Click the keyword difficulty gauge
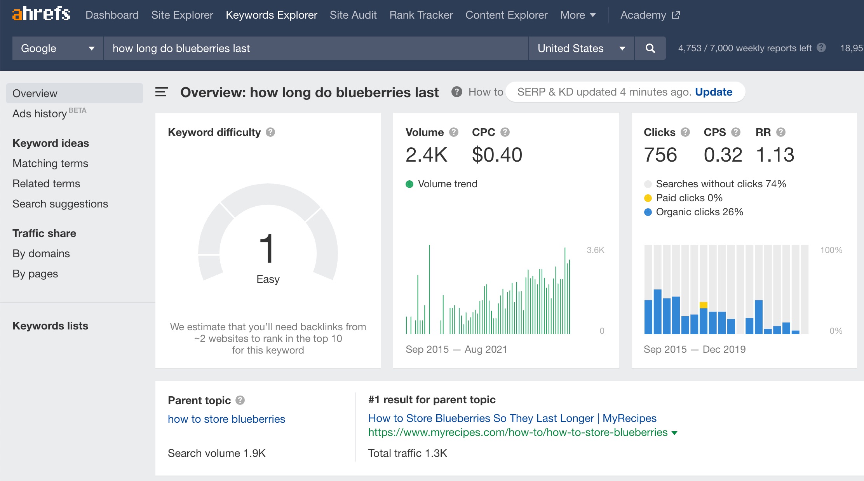864x481 pixels. [x=268, y=232]
